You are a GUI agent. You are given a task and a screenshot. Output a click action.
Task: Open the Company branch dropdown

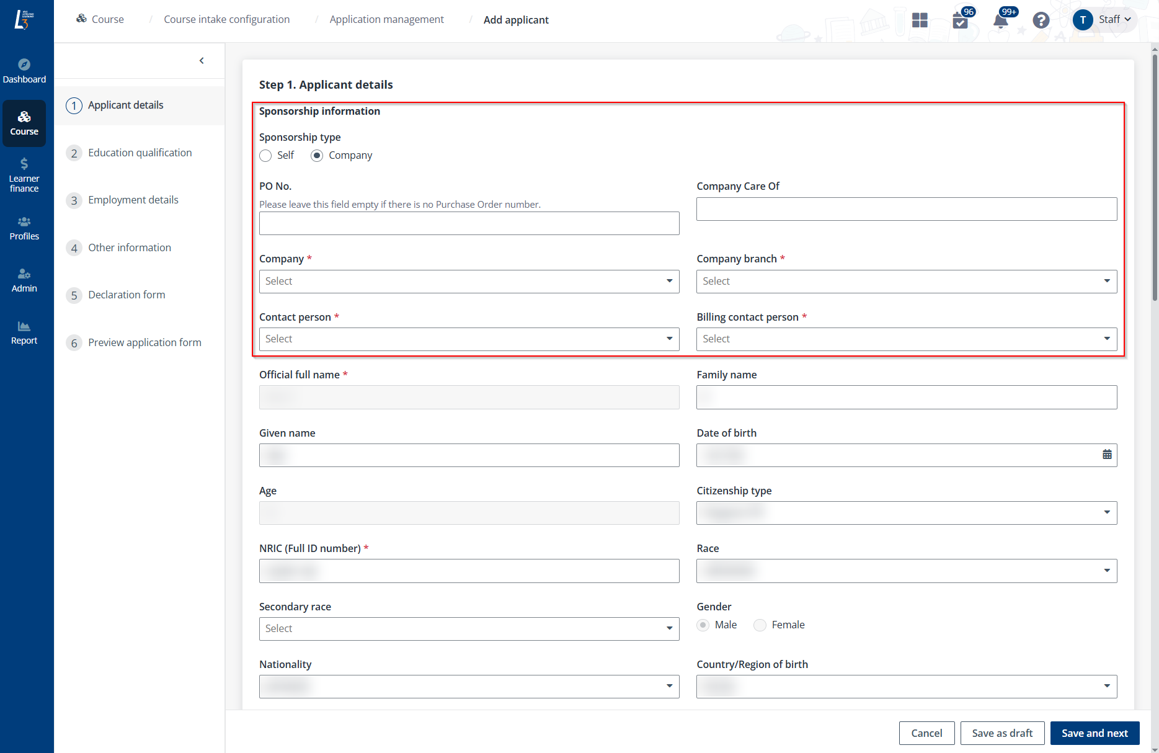pyautogui.click(x=906, y=281)
